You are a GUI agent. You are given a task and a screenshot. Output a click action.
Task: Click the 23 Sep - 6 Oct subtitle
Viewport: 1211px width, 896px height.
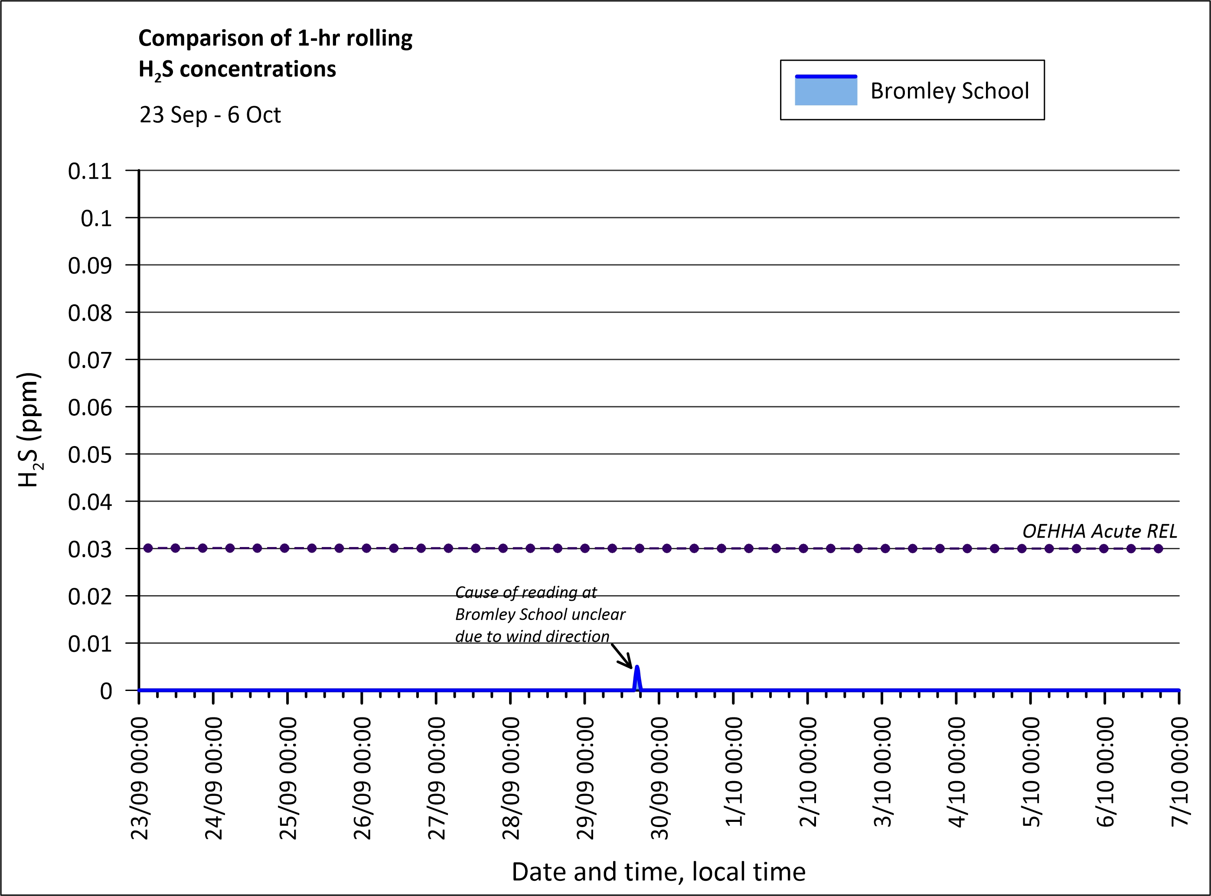point(210,115)
